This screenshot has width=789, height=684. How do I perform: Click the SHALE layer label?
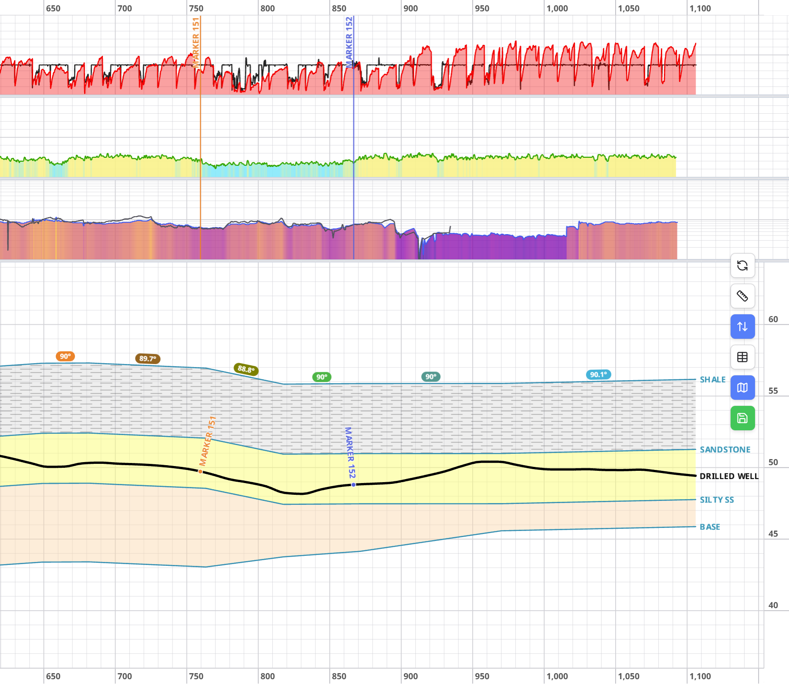coord(713,380)
